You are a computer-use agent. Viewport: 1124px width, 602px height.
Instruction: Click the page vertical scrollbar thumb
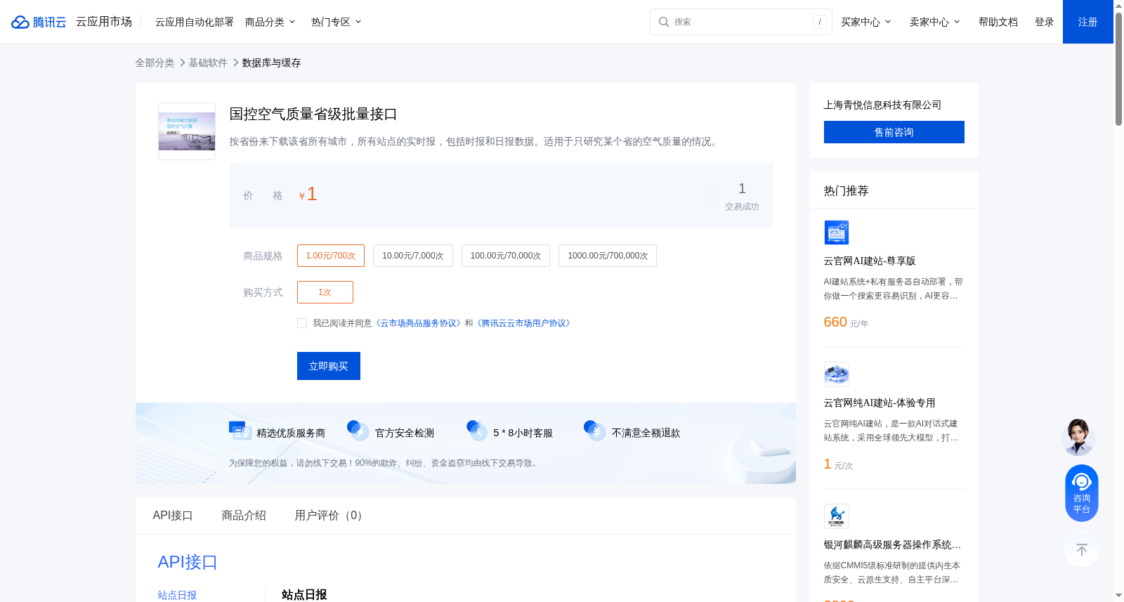pyautogui.click(x=1118, y=68)
